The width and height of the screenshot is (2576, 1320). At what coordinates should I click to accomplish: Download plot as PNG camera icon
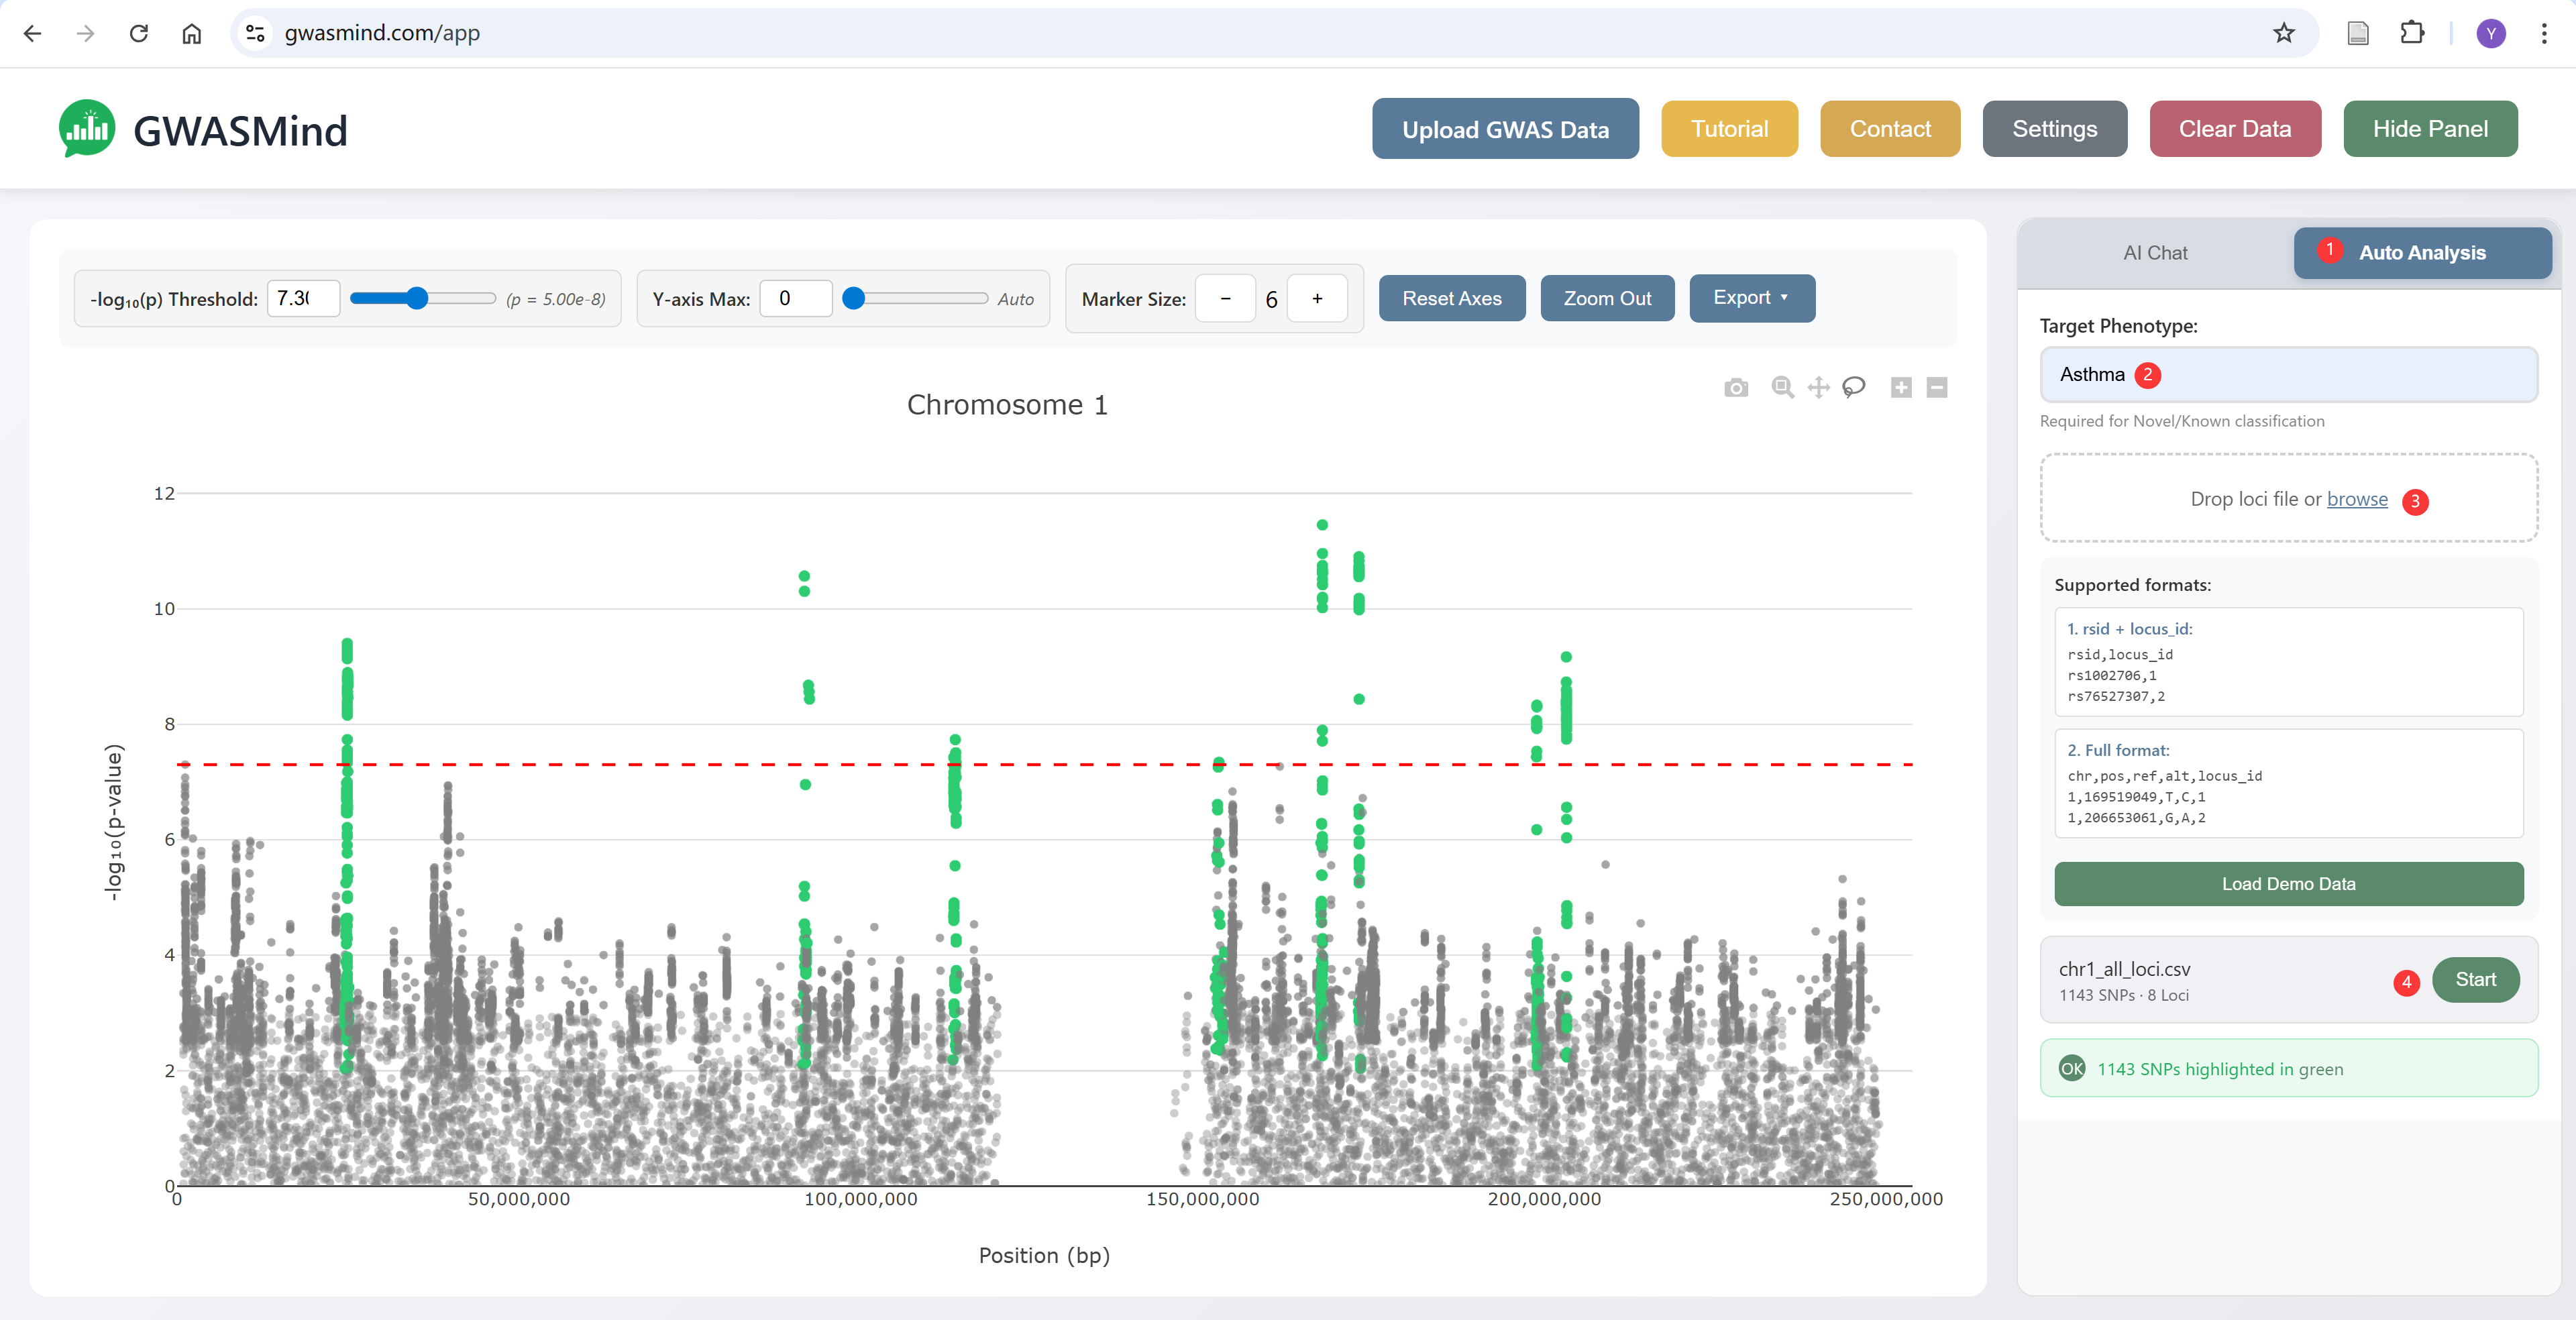(x=1736, y=388)
